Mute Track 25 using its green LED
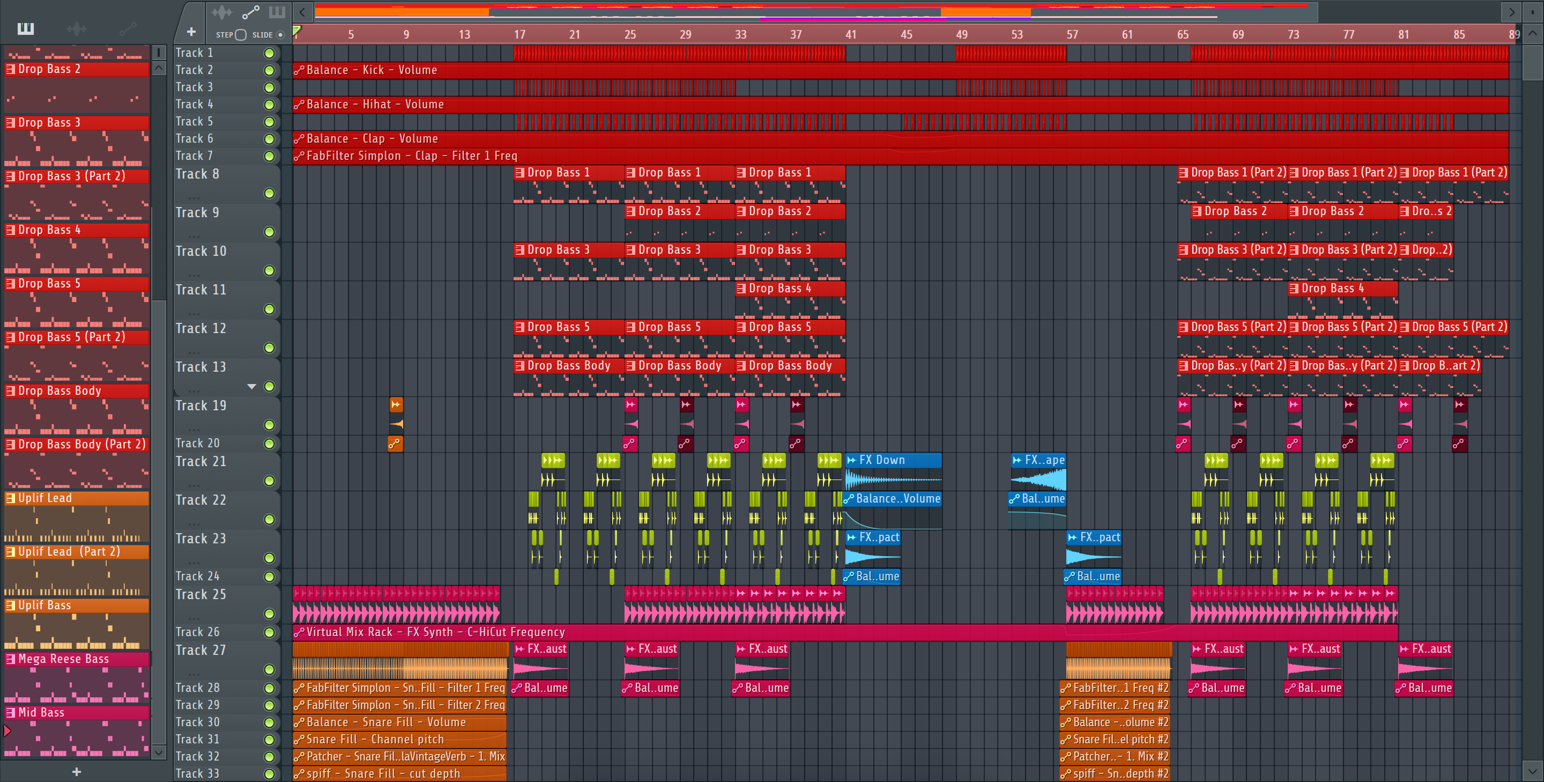 tap(270, 614)
